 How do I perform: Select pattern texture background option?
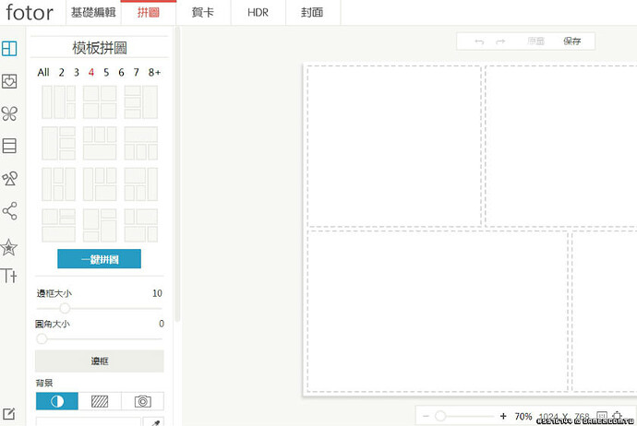[x=100, y=401]
